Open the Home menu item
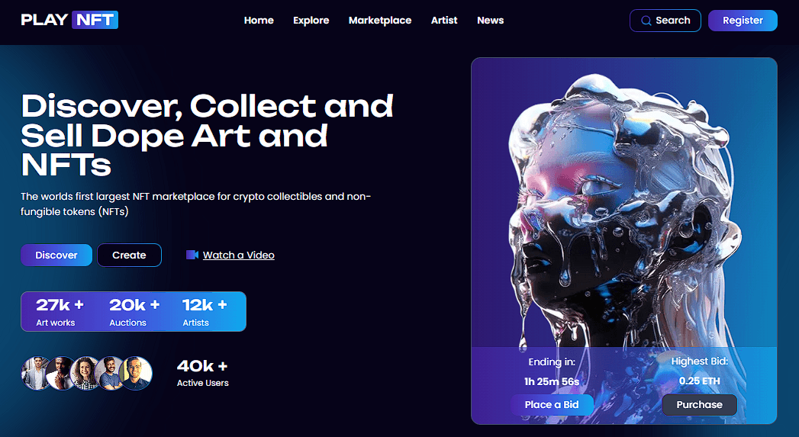Image resolution: width=799 pixels, height=437 pixels. 259,21
